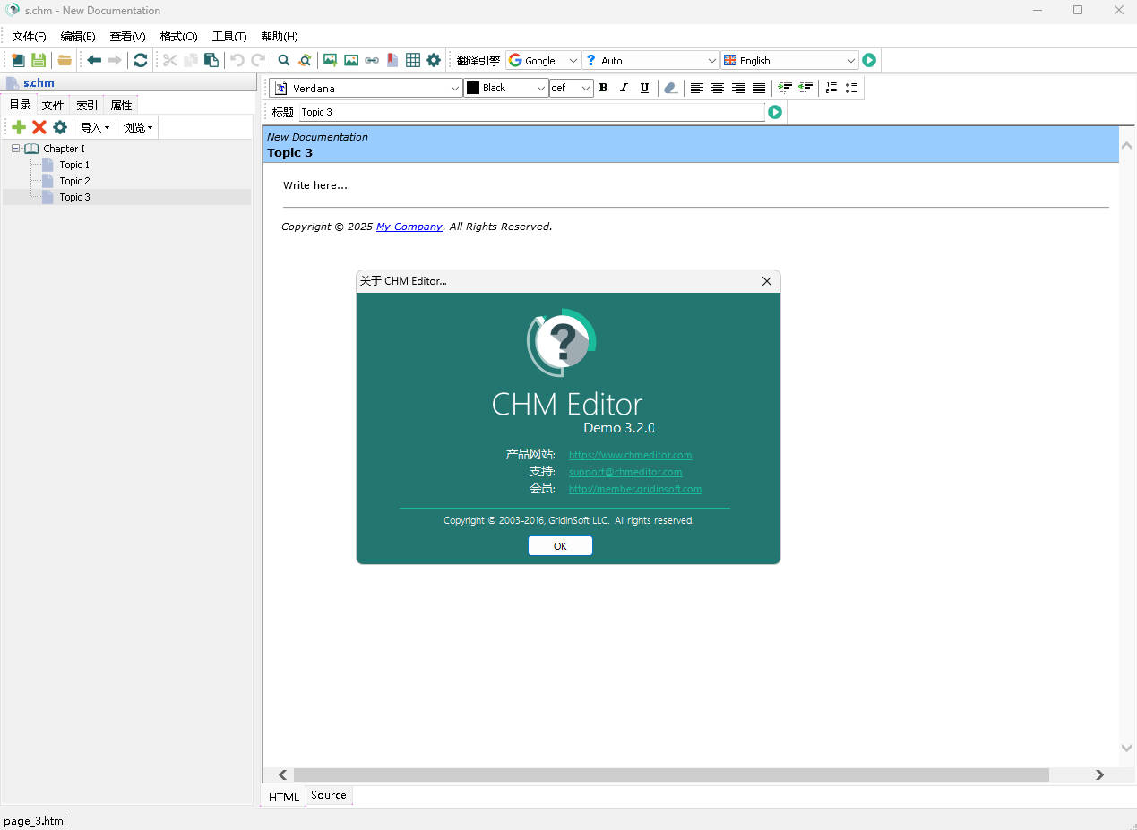The height and width of the screenshot is (830, 1137).
Task: Toggle underline formatting
Action: tap(644, 88)
